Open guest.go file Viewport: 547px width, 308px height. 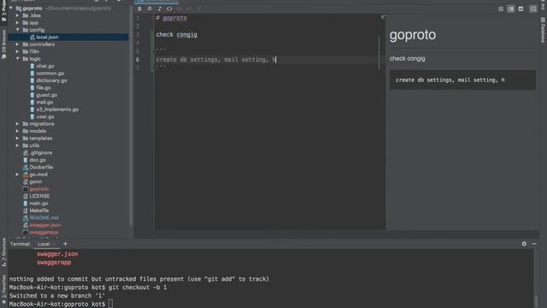click(x=46, y=95)
